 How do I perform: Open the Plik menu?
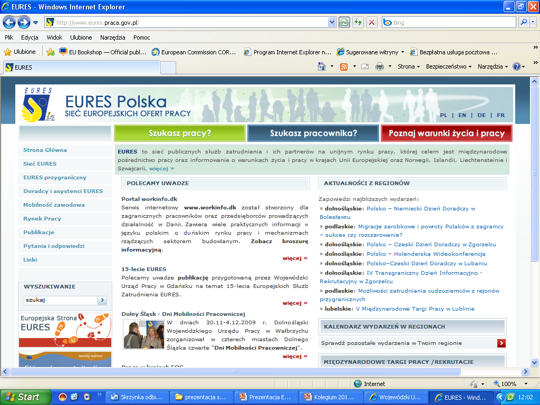click(x=9, y=37)
